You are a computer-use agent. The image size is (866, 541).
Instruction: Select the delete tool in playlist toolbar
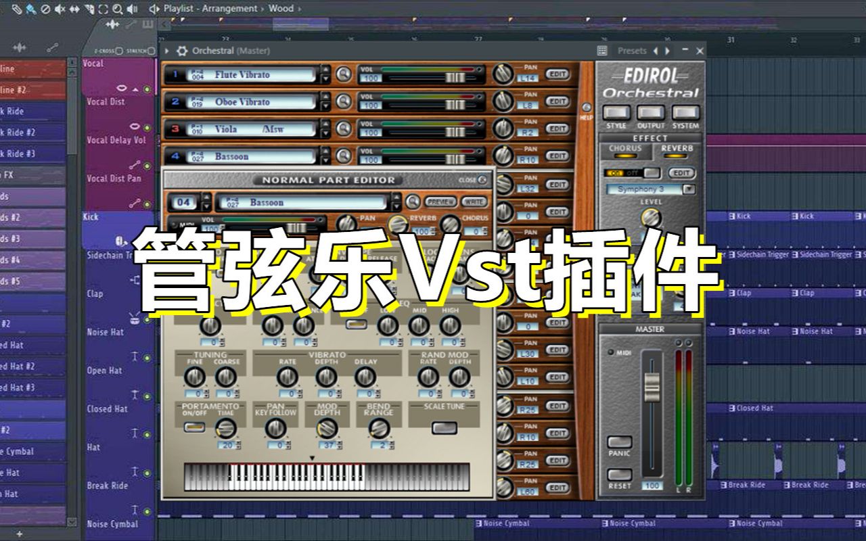pos(45,9)
